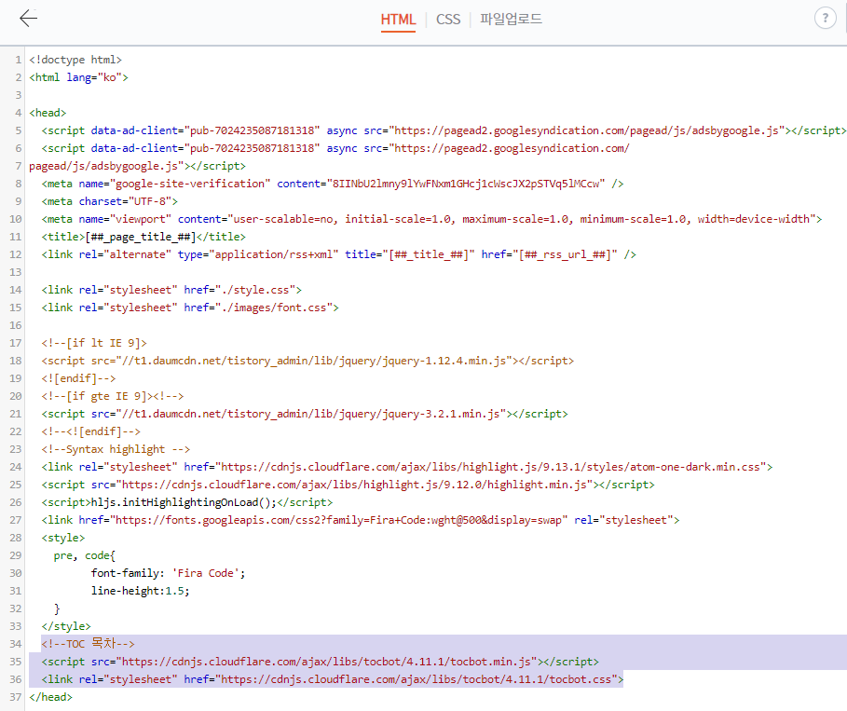Image resolution: width=847 pixels, height=711 pixels.
Task: Open the 파일업로드 tab
Action: click(x=511, y=20)
